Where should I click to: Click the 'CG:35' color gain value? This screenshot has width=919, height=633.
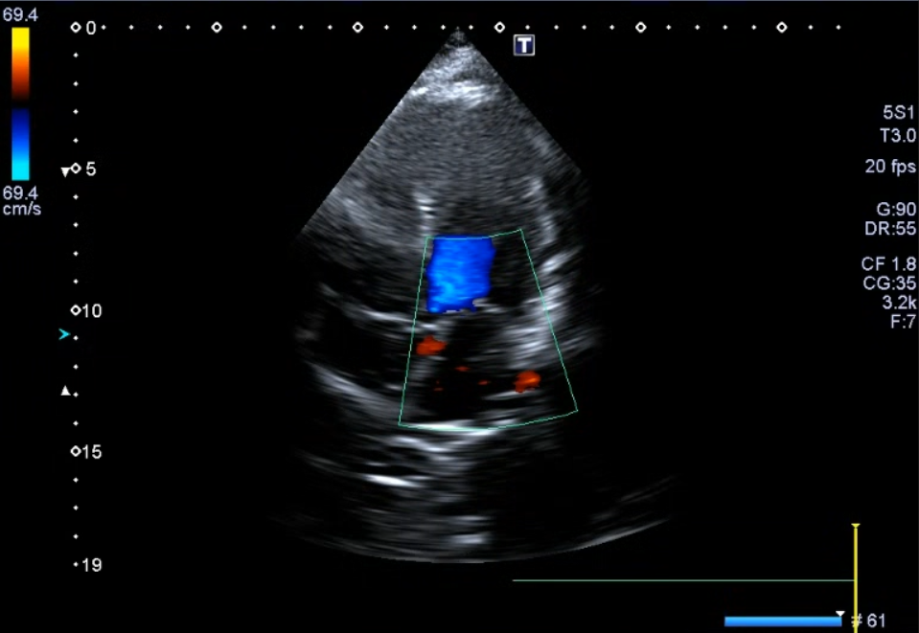[889, 283]
